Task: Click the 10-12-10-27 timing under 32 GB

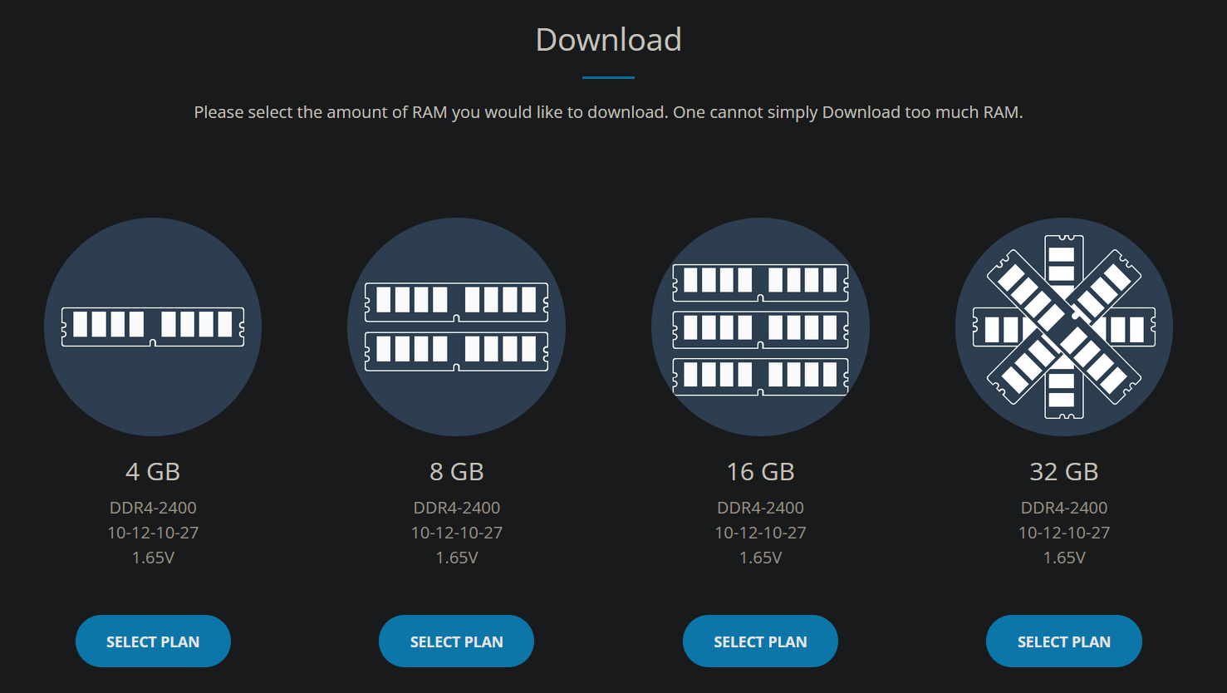Action: tap(1063, 533)
